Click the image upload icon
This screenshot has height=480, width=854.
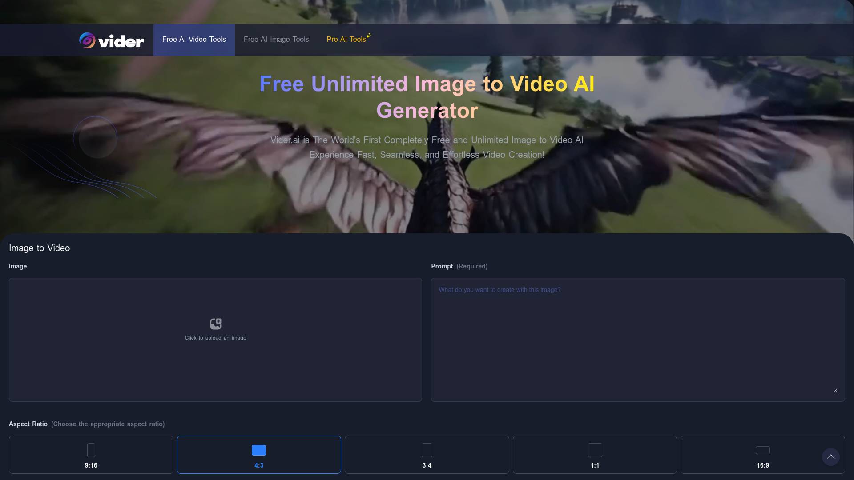[x=216, y=324]
